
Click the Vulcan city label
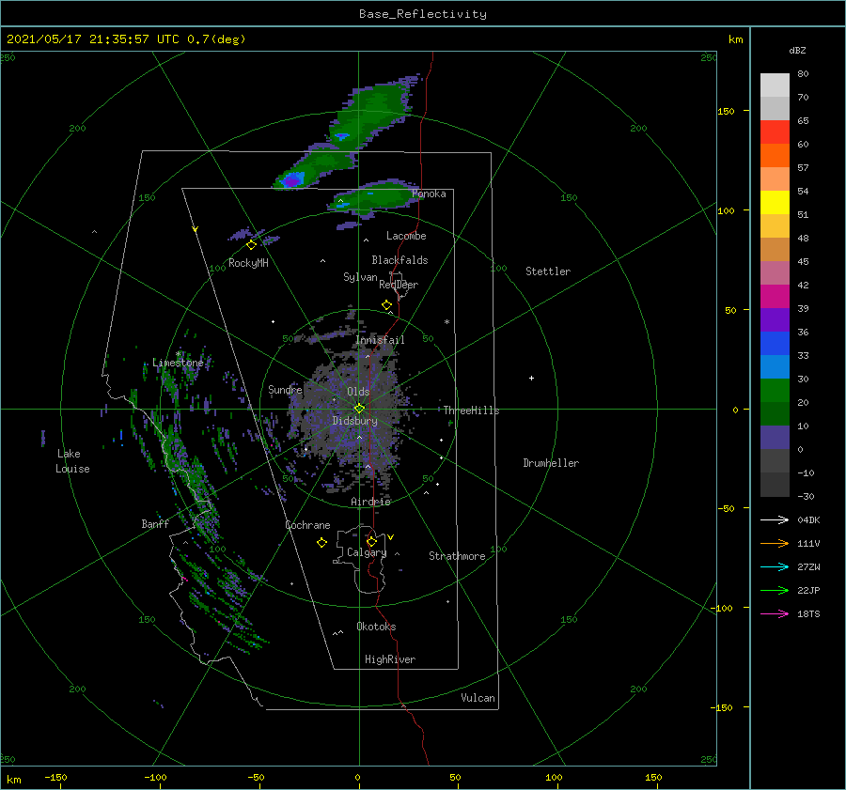tap(478, 698)
